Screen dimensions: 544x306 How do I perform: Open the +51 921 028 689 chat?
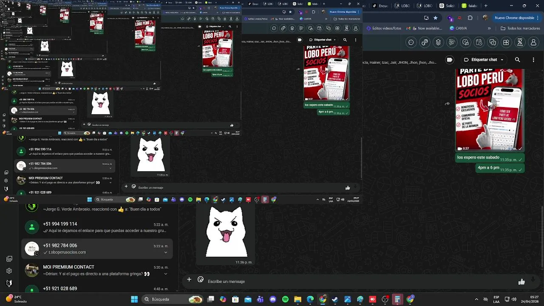97,289
